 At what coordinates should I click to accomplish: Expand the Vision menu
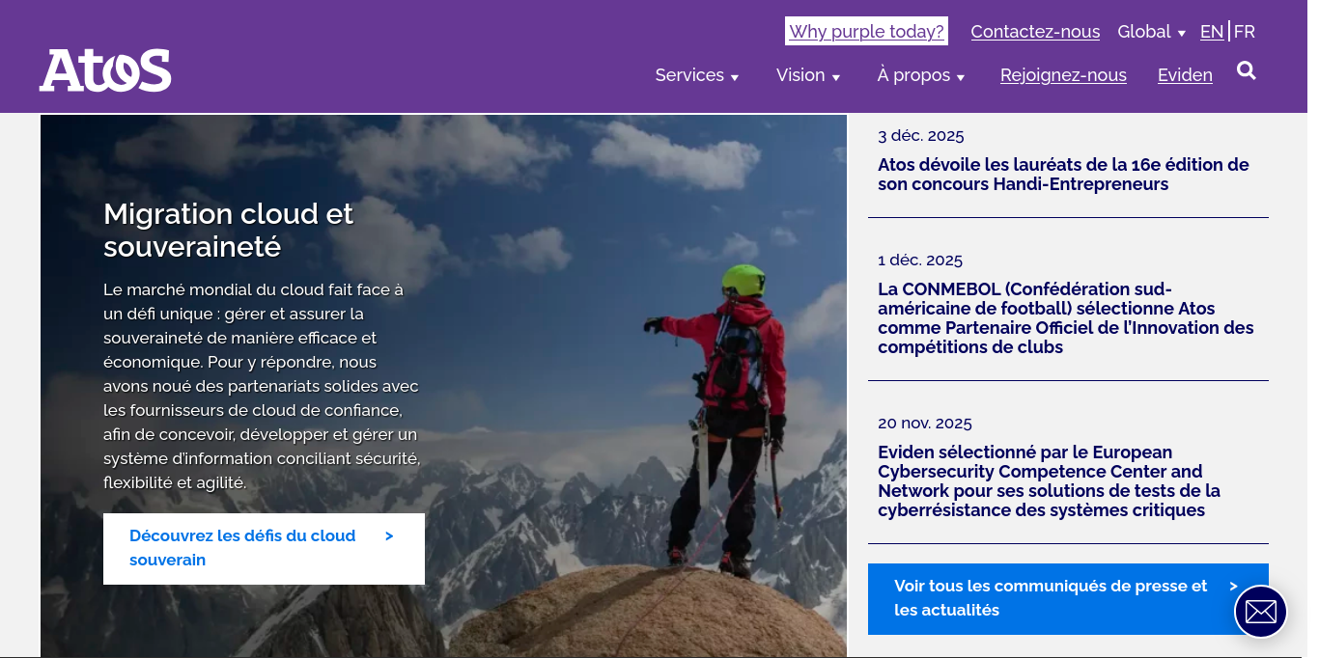click(807, 75)
